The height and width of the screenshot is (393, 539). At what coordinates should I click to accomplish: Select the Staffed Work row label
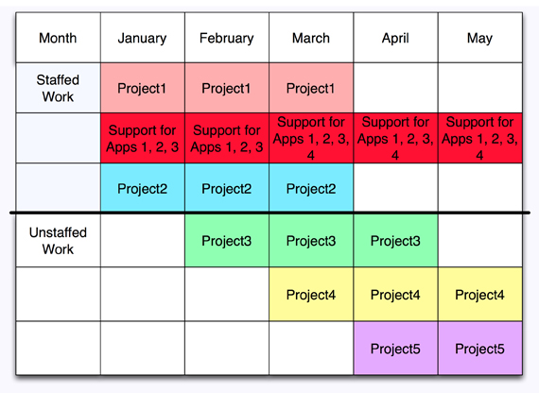pyautogui.click(x=58, y=88)
